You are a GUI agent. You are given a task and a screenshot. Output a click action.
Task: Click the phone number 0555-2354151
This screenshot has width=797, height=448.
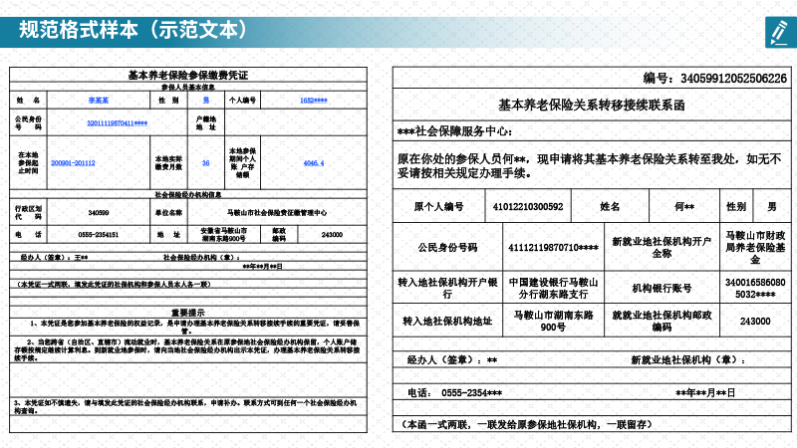click(x=98, y=235)
